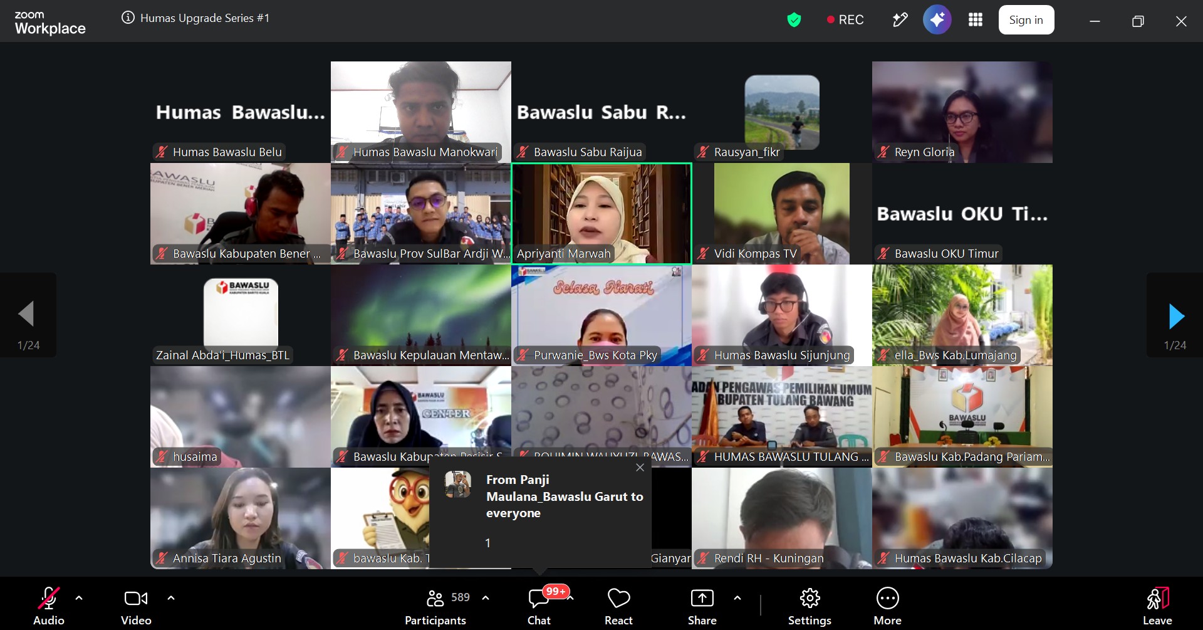Select Reyn Gloria video tile
The width and height of the screenshot is (1203, 630).
[x=962, y=112]
